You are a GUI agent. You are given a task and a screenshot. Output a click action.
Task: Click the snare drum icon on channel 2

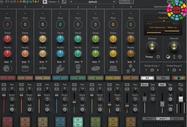click(25, 69)
